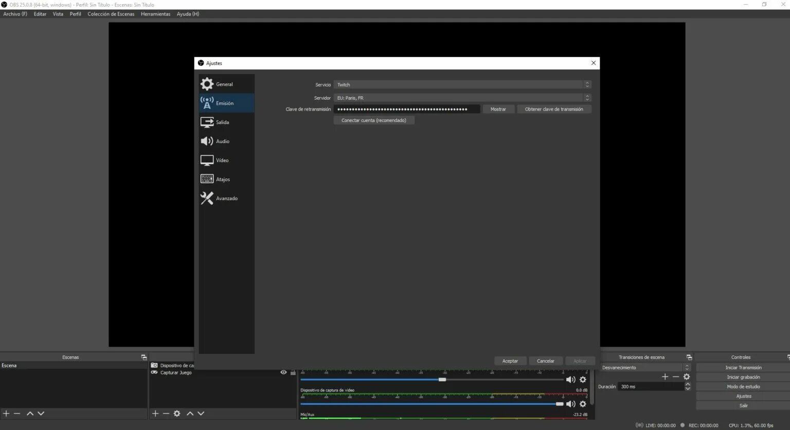Open transition properties gear icon

tap(687, 377)
